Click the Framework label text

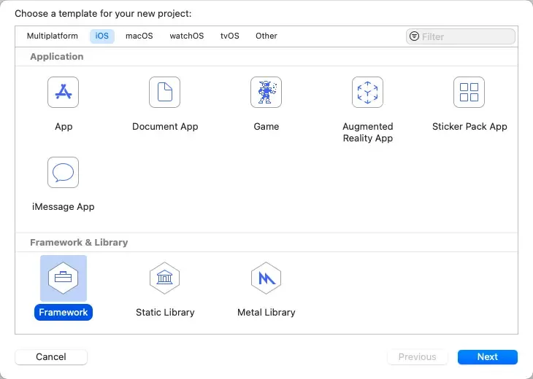[64, 312]
